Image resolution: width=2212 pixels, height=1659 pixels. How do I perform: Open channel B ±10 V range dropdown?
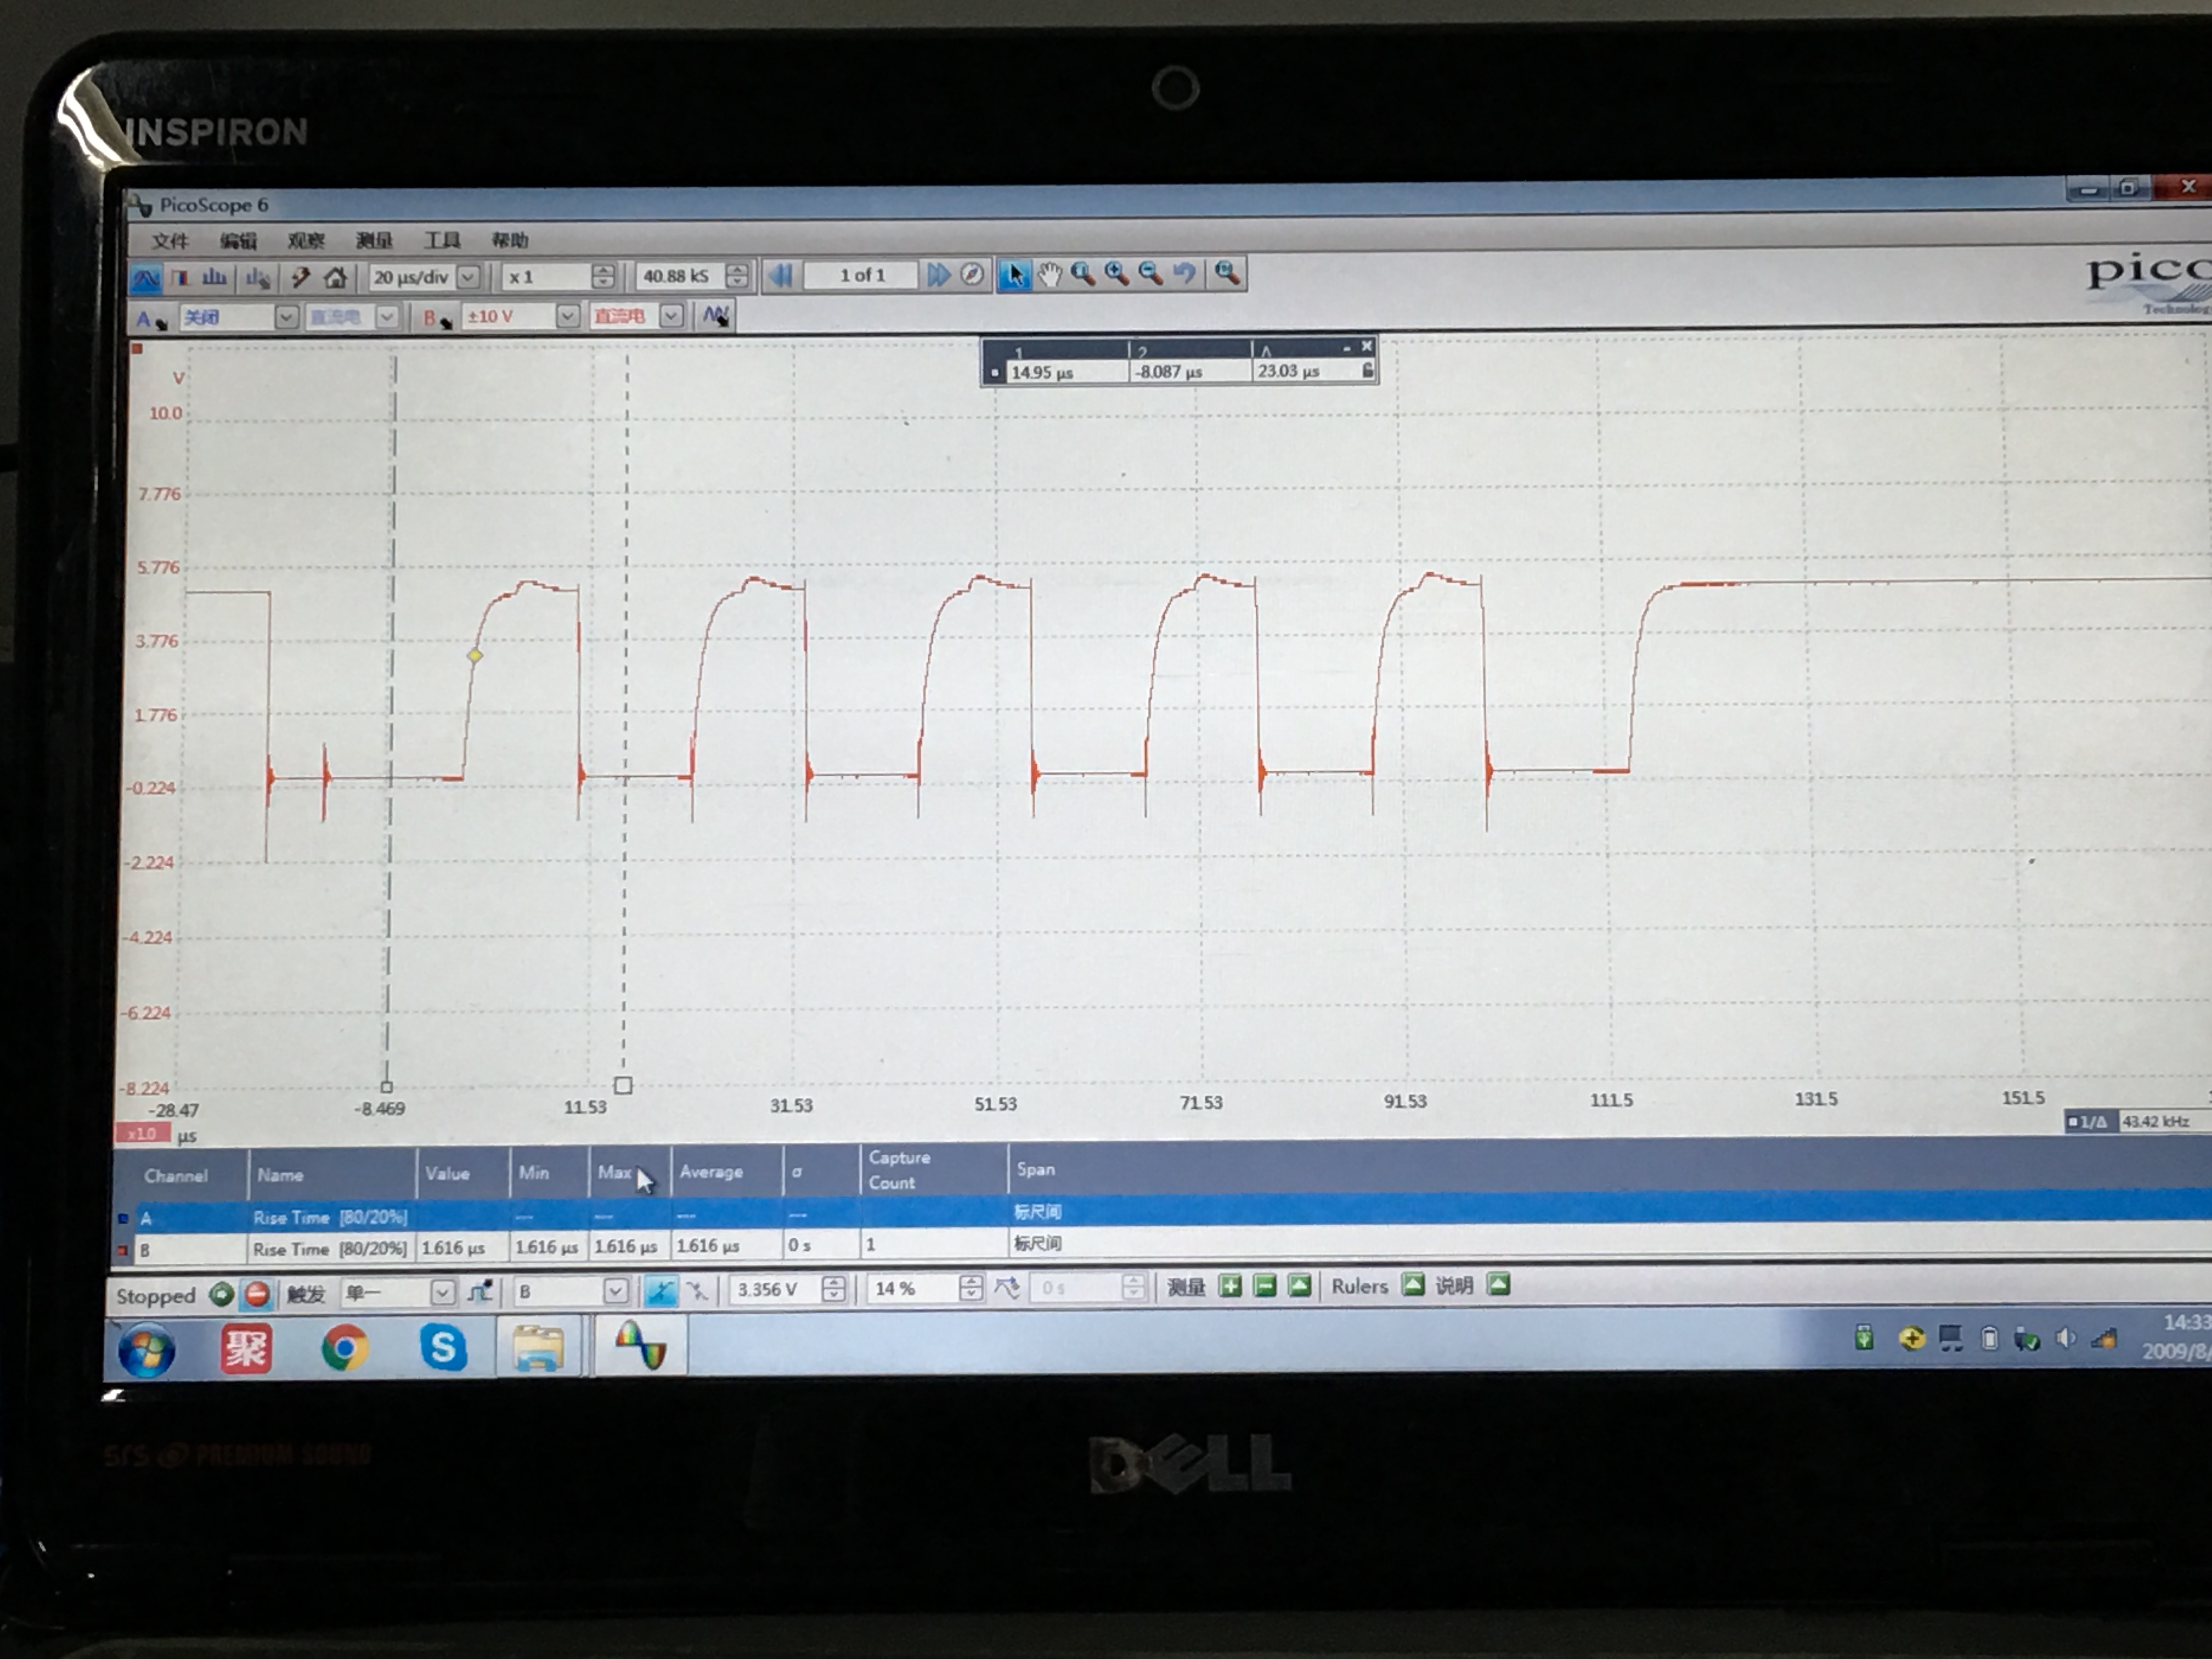567,317
